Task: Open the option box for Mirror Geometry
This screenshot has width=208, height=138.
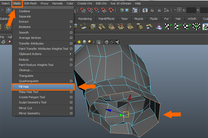Action: tap(71, 113)
